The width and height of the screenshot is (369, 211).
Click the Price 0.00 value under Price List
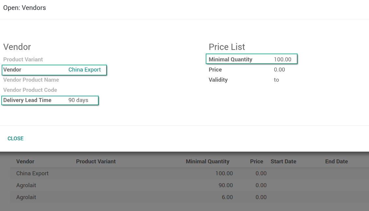coord(279,70)
